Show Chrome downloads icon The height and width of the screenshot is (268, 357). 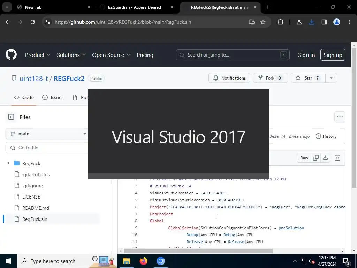(x=311, y=22)
